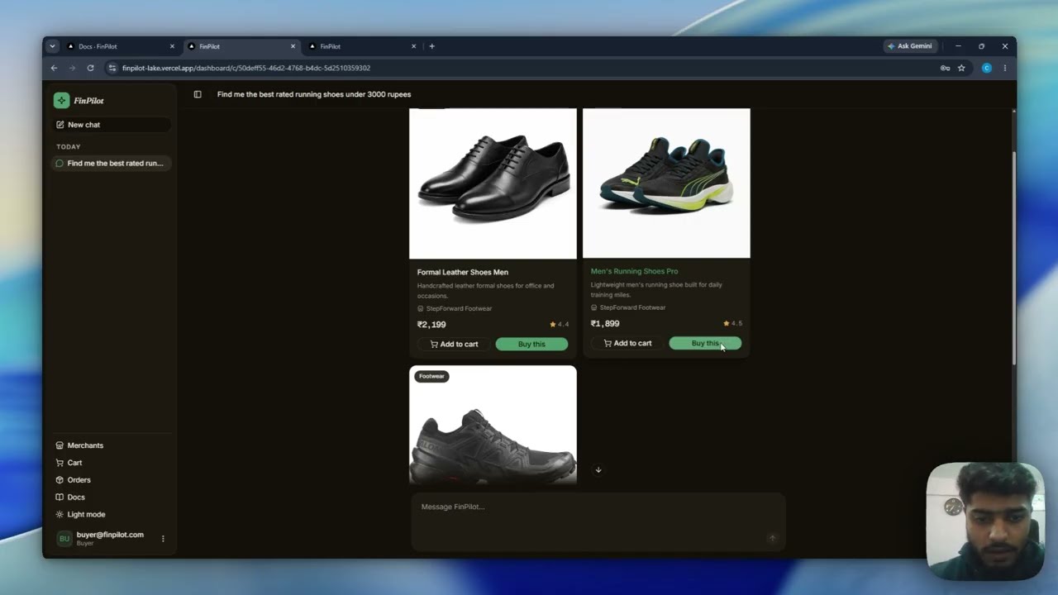The height and width of the screenshot is (595, 1058).
Task: Open the black formal shoes product image
Action: [493, 183]
